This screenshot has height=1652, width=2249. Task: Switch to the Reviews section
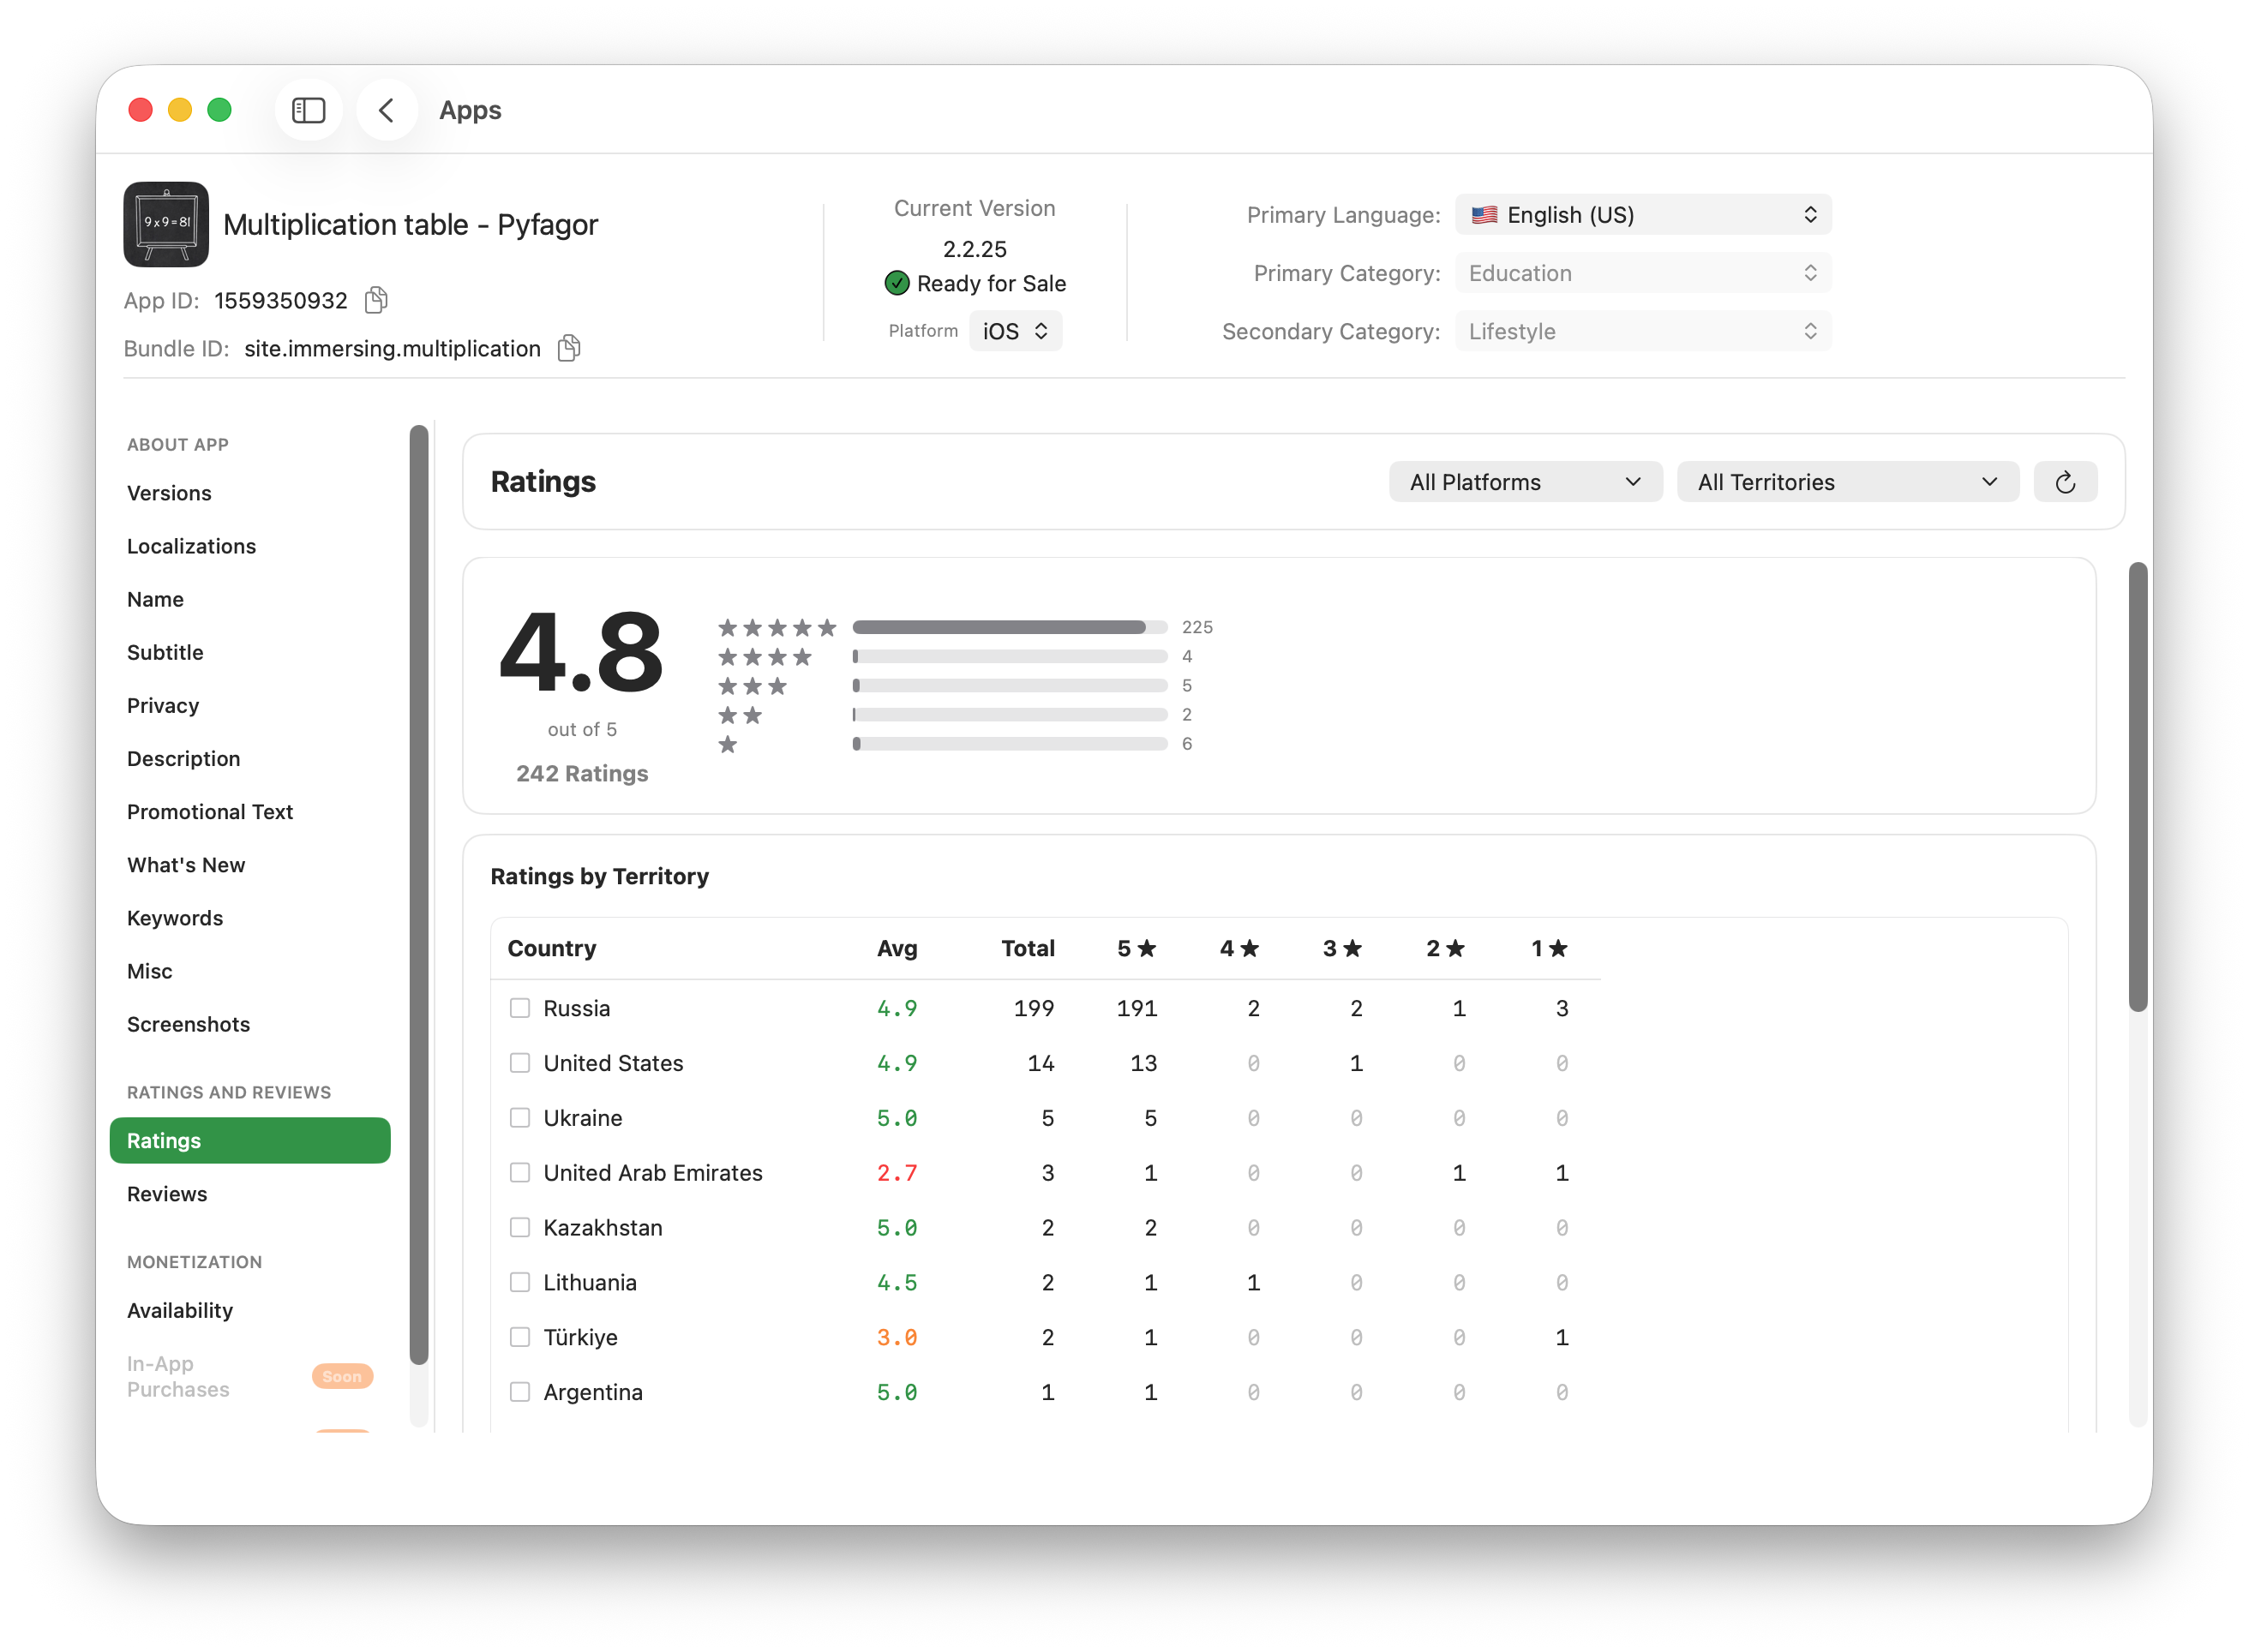click(167, 1193)
